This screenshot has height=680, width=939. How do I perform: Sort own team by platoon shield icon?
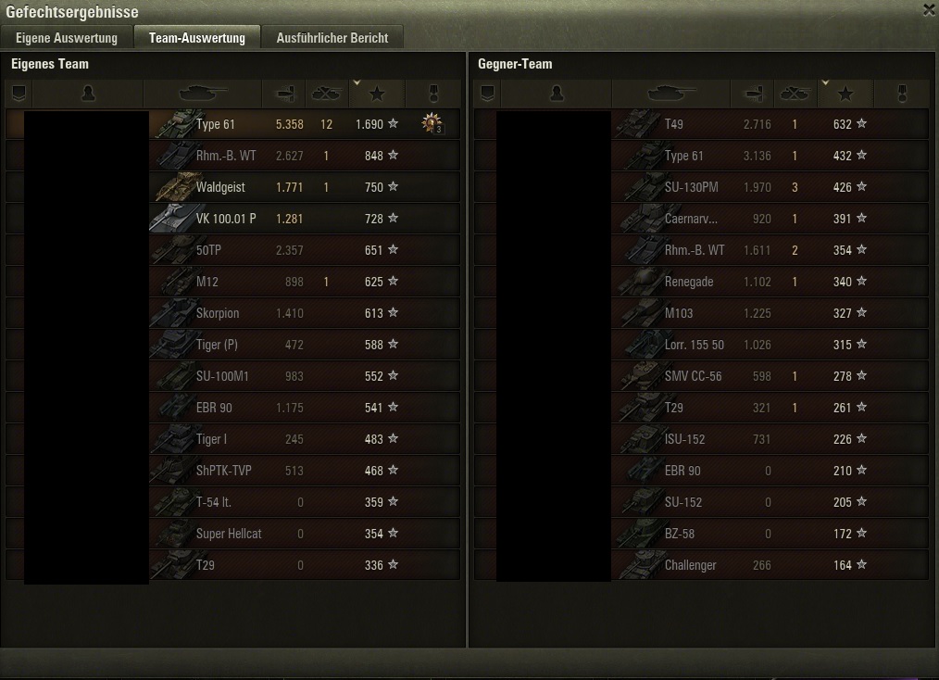point(19,94)
